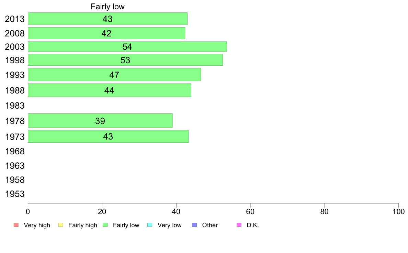Click the Fairly low green legend swatch
This screenshot has height=253, width=408.
click(105, 225)
